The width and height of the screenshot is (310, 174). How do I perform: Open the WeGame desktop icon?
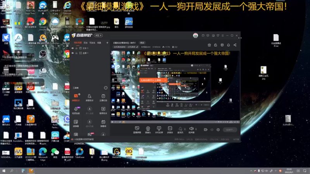tap(117, 153)
